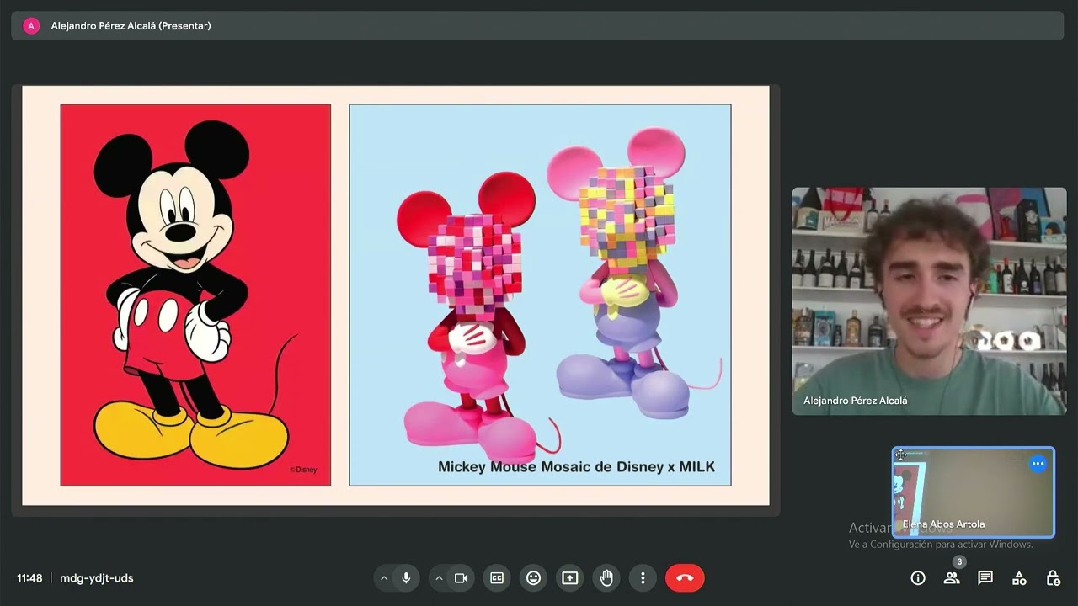Image resolution: width=1078 pixels, height=606 pixels.
Task: Turn off the camera
Action: tap(461, 578)
